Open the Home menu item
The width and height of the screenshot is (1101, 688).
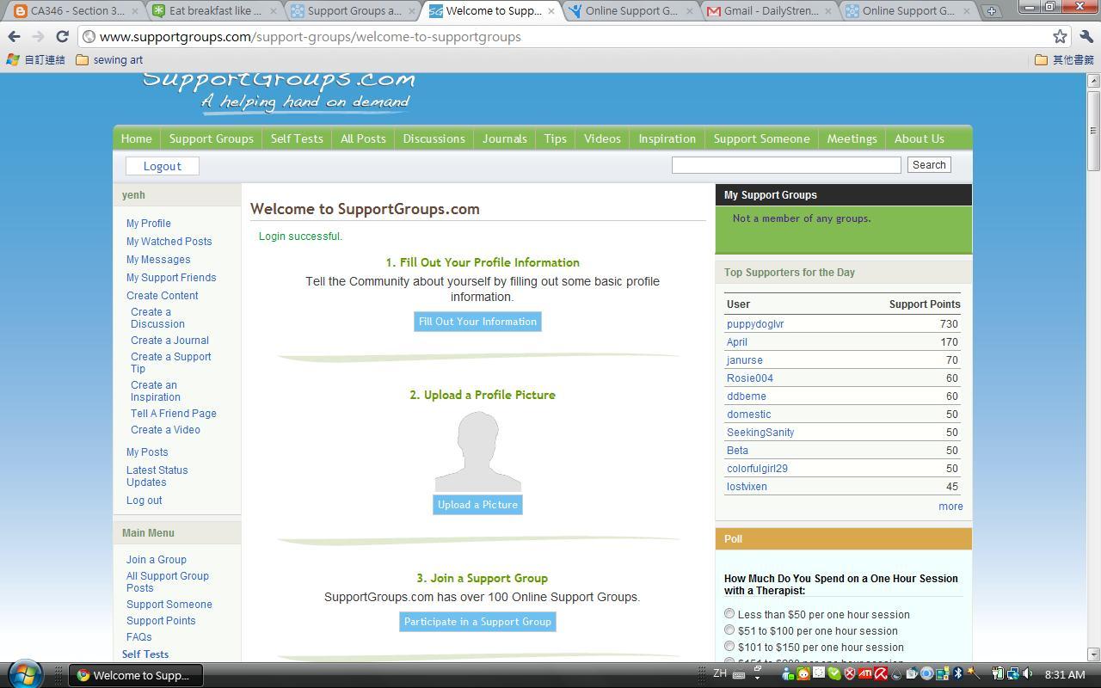(x=136, y=138)
